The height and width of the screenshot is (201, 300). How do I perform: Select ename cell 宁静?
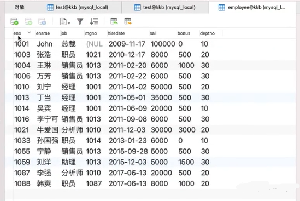point(44,151)
